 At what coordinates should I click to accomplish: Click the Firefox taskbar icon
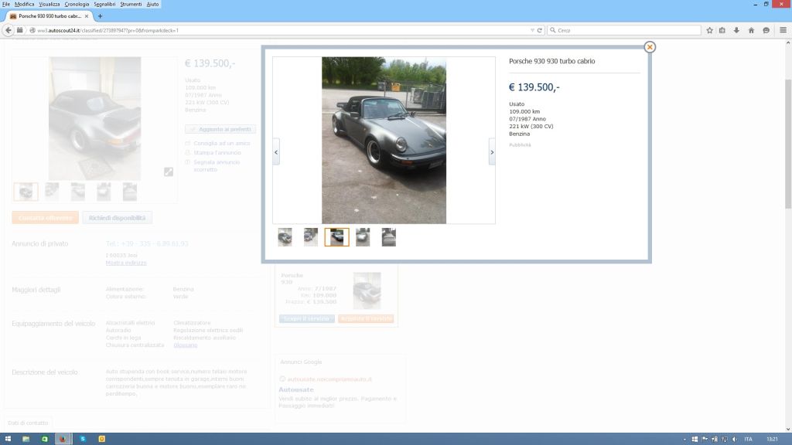63,439
